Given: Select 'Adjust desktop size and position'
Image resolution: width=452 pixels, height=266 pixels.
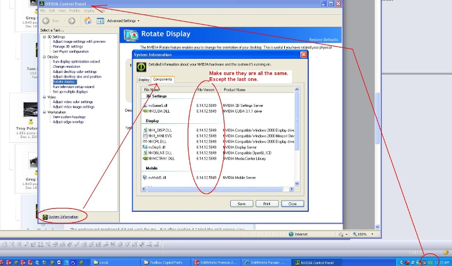Looking at the screenshot, I should coord(77,77).
